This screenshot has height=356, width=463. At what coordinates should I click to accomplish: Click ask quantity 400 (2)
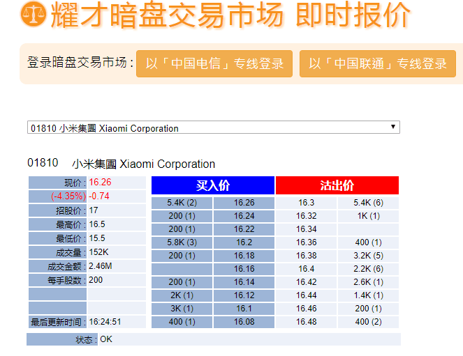(x=369, y=322)
